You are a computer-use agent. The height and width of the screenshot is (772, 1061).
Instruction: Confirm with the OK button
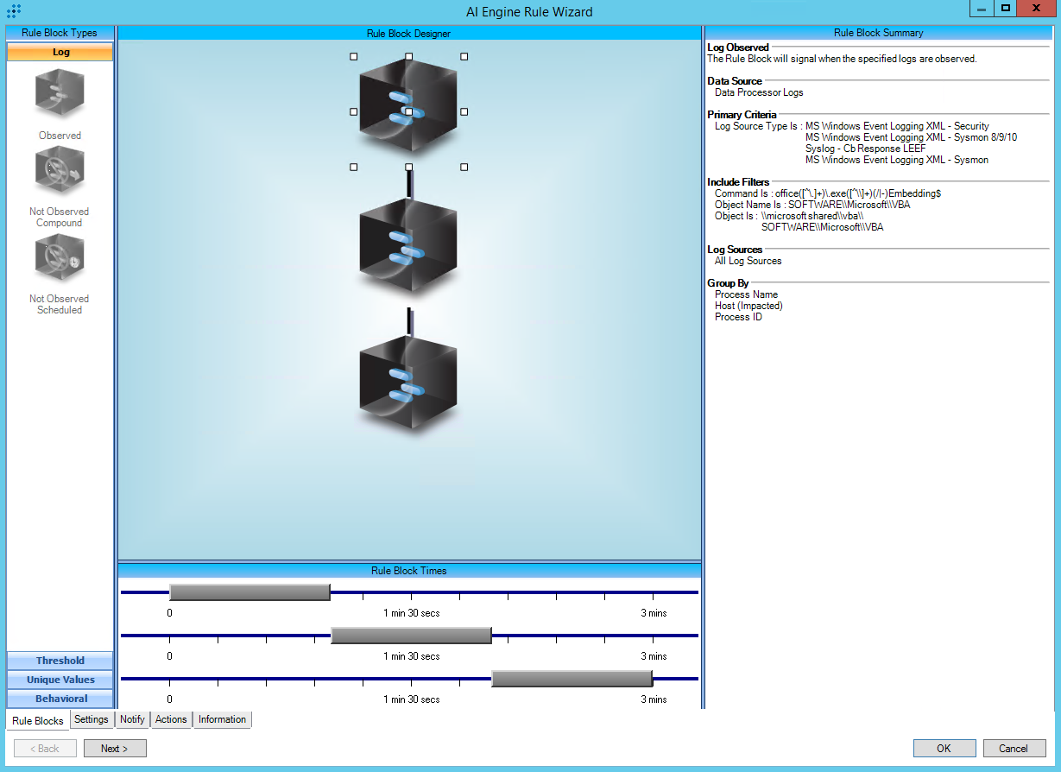[944, 749]
